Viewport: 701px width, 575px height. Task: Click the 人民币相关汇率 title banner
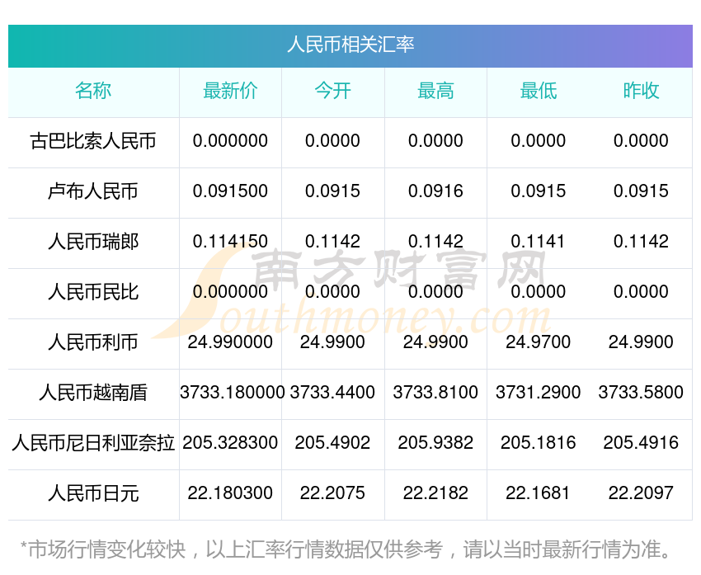coord(350,45)
